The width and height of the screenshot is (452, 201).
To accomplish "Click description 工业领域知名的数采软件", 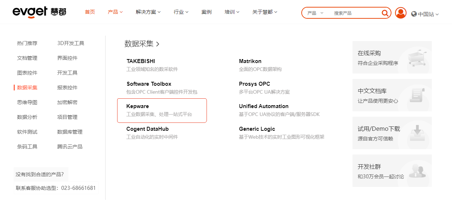I will 152,69.
